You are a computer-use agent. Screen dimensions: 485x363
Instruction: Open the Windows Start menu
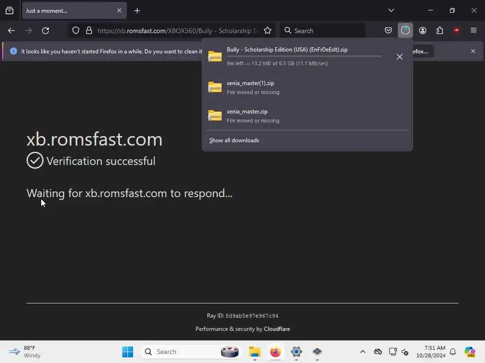coord(127,352)
